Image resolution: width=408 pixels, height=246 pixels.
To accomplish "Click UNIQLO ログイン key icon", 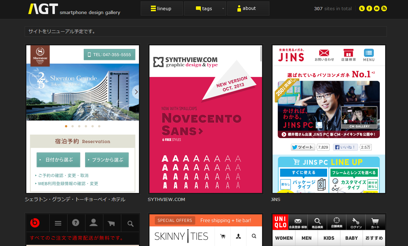I will coord(356,222).
